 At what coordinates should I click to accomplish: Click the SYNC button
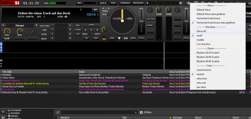coord(133,38)
